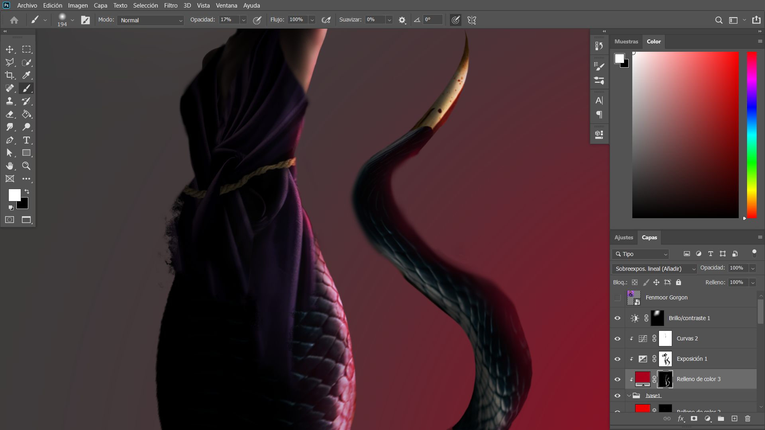
Task: Toggle pressure for brush size
Action: tap(455, 20)
